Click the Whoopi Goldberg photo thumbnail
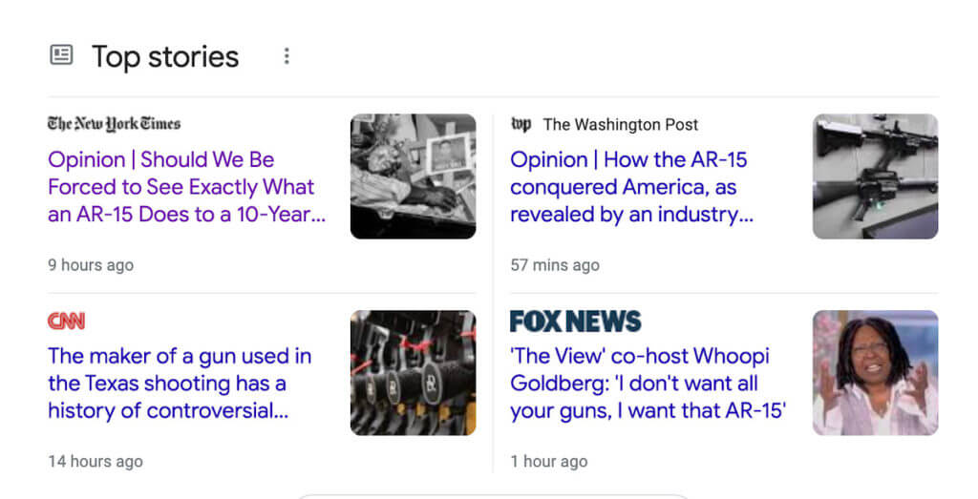 [x=875, y=373]
